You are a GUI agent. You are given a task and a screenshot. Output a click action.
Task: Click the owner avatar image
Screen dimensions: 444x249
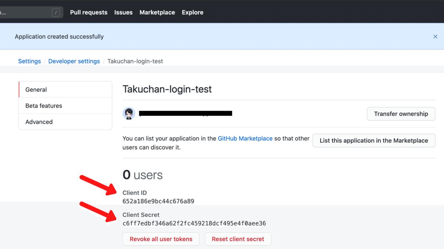coord(129,113)
